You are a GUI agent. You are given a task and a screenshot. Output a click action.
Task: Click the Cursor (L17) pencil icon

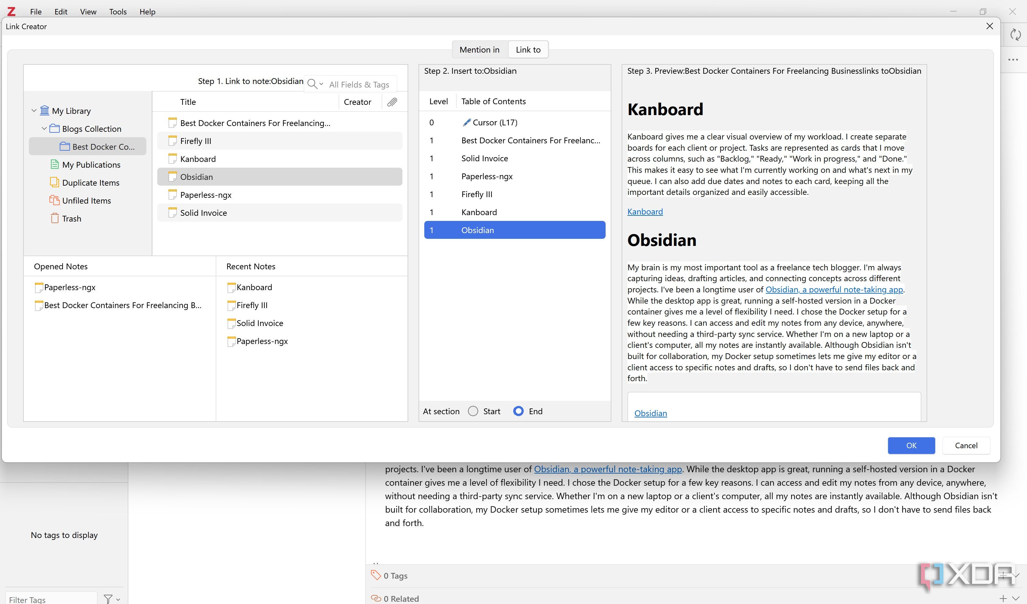467,122
